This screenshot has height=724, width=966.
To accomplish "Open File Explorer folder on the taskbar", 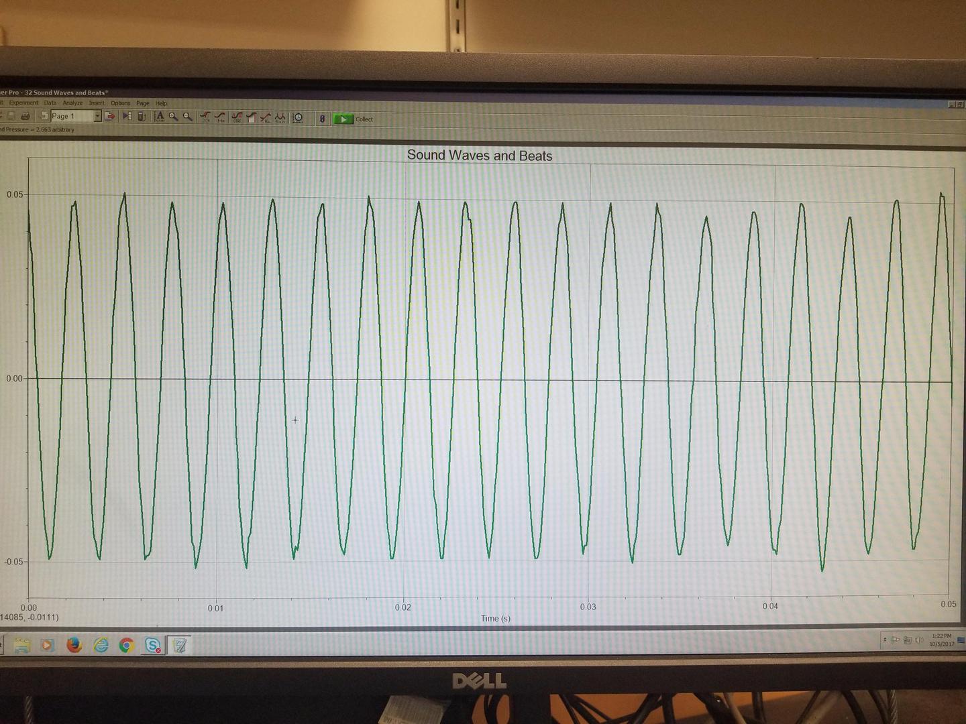I will 22,645.
